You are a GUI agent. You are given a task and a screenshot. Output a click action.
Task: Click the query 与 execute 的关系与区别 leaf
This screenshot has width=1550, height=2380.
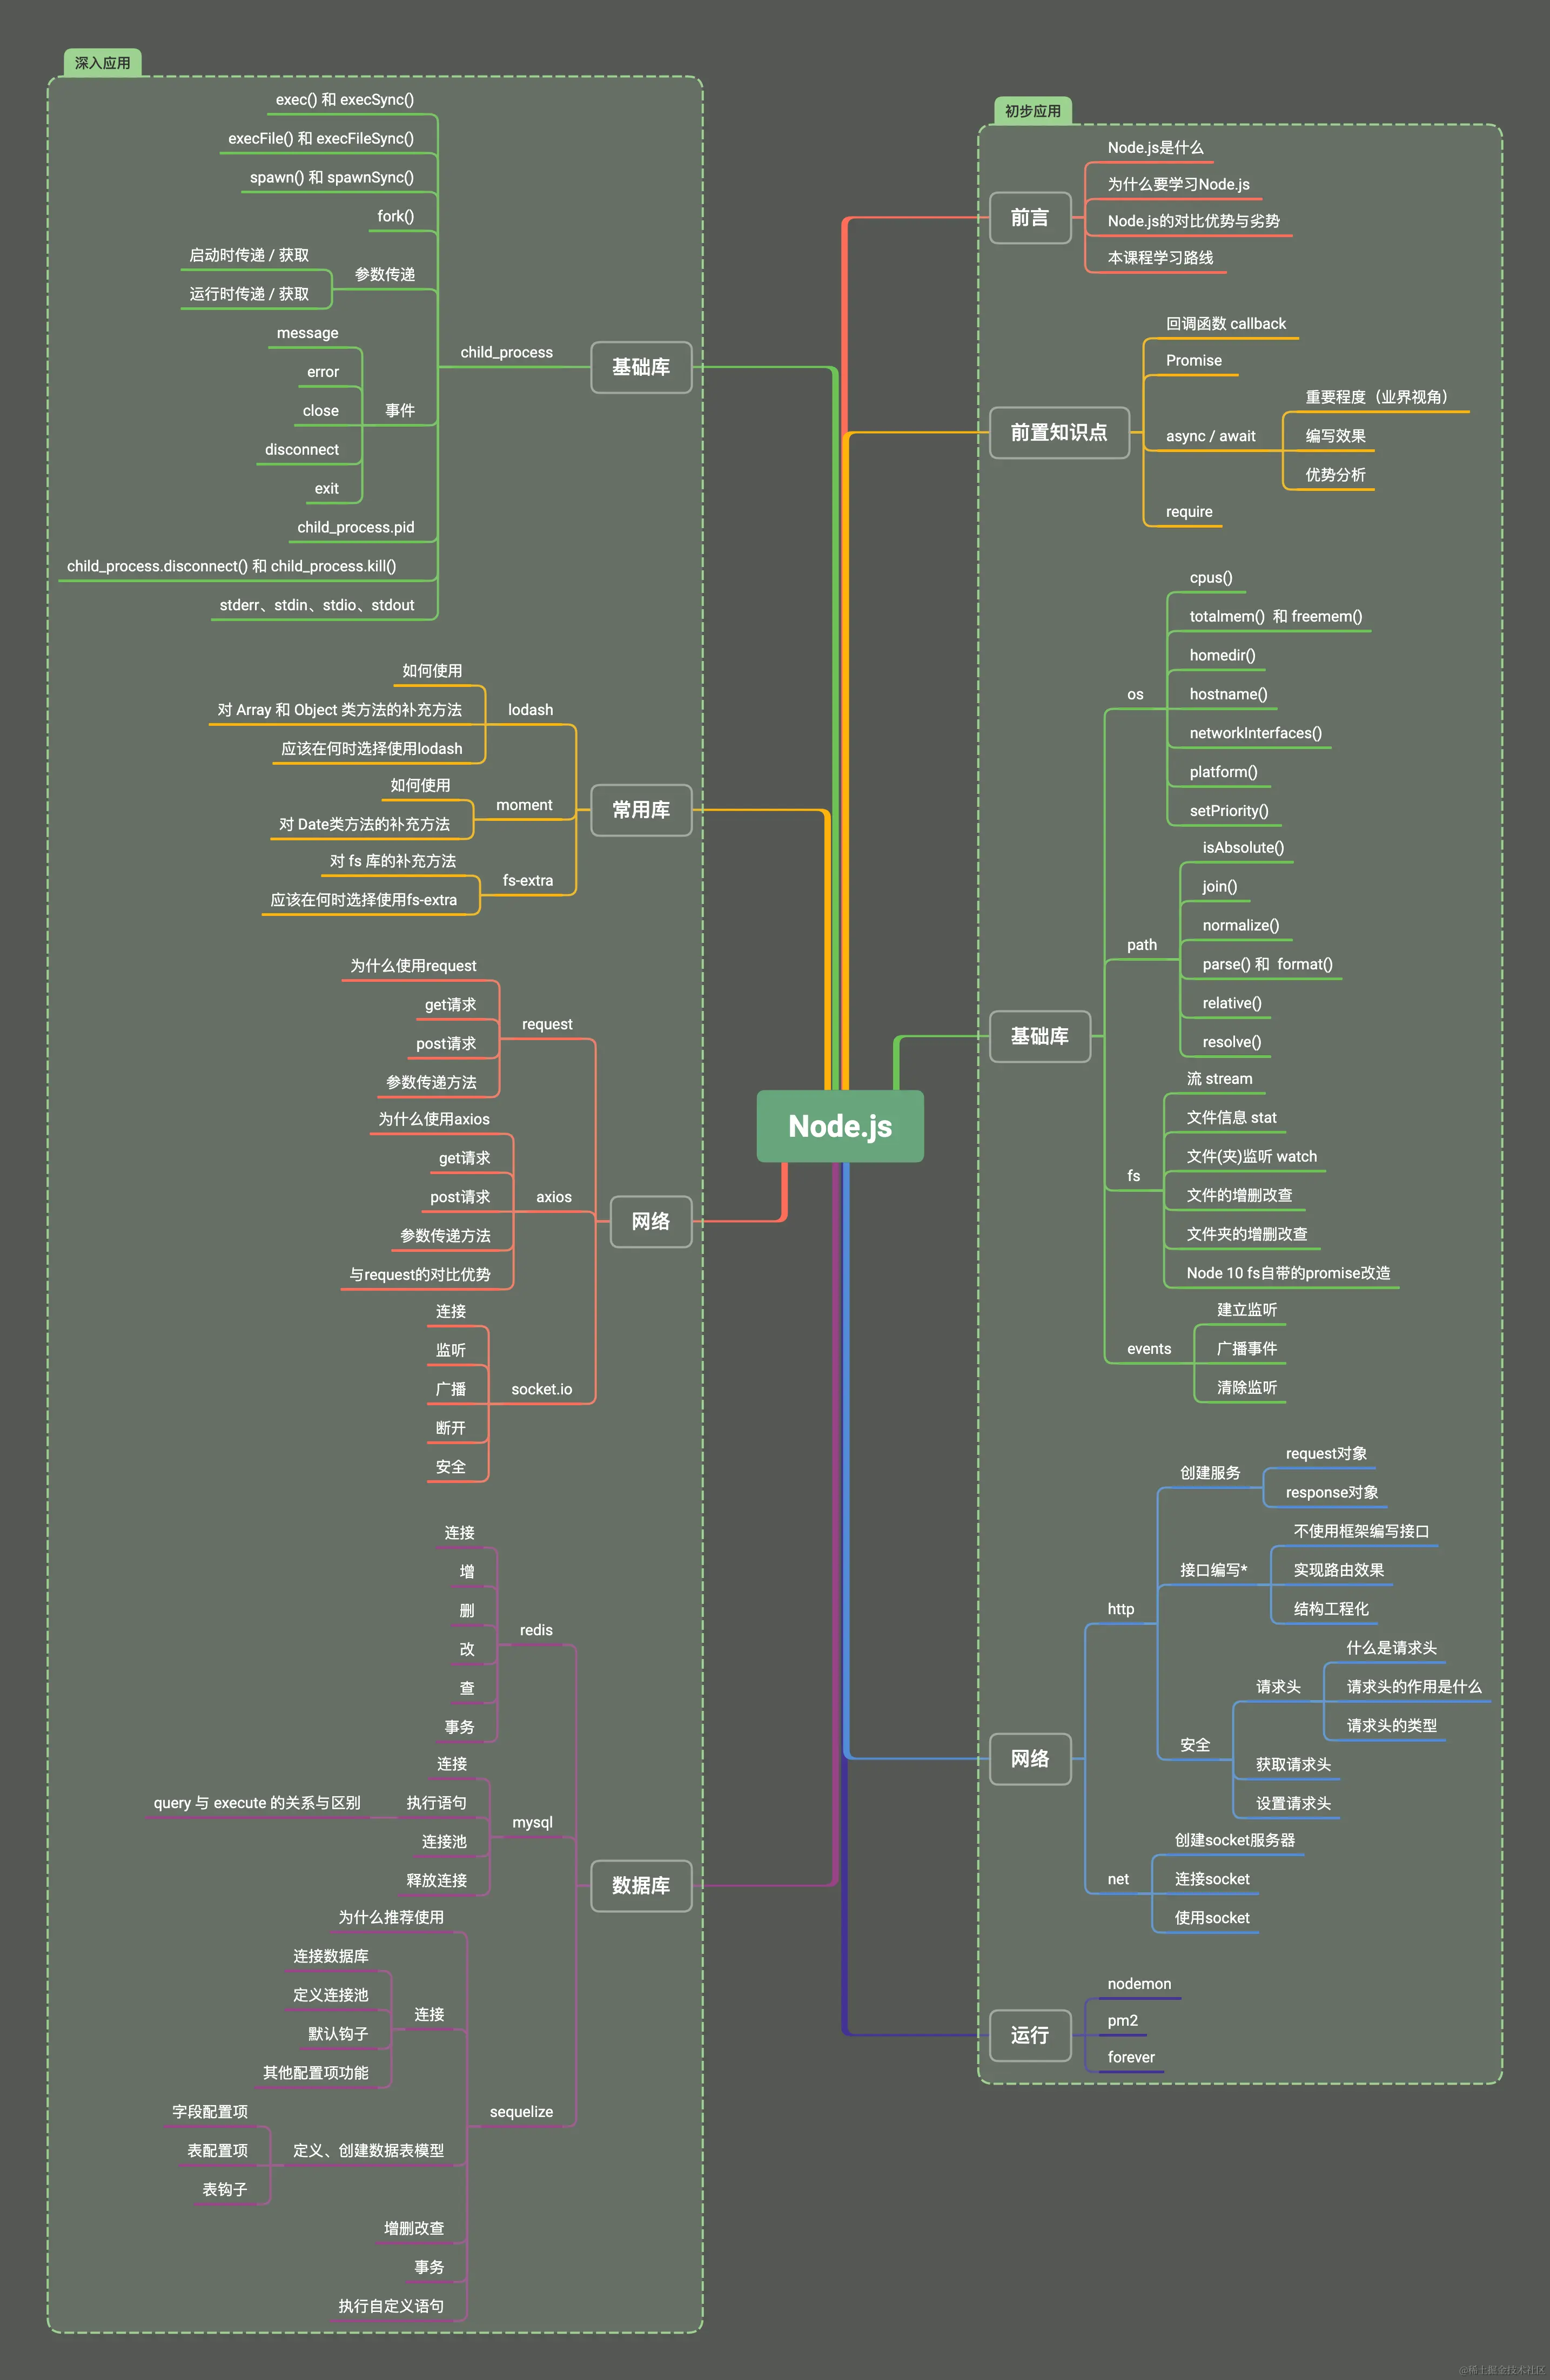(x=256, y=1802)
